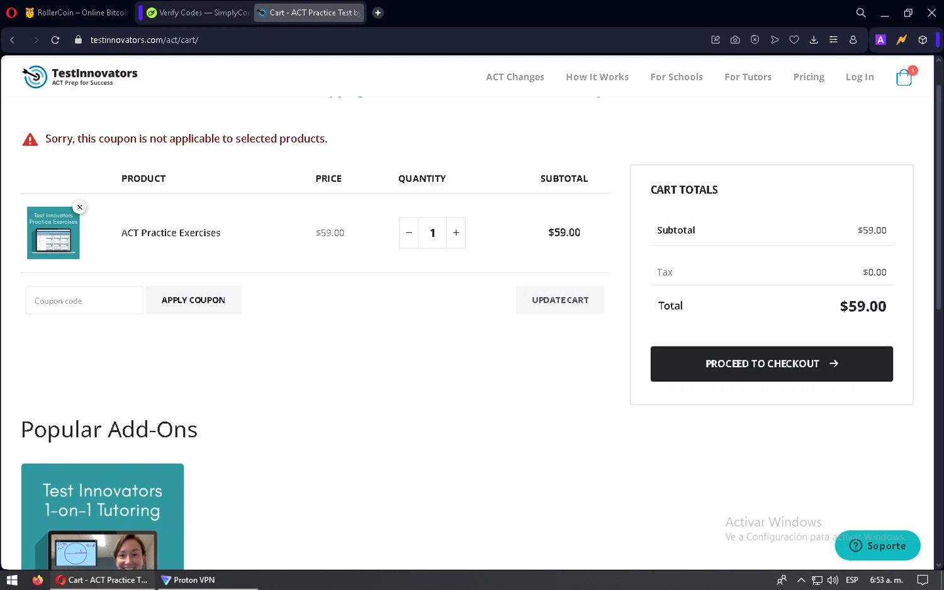Click the volume speaker tray icon
944x590 pixels.
click(x=833, y=580)
